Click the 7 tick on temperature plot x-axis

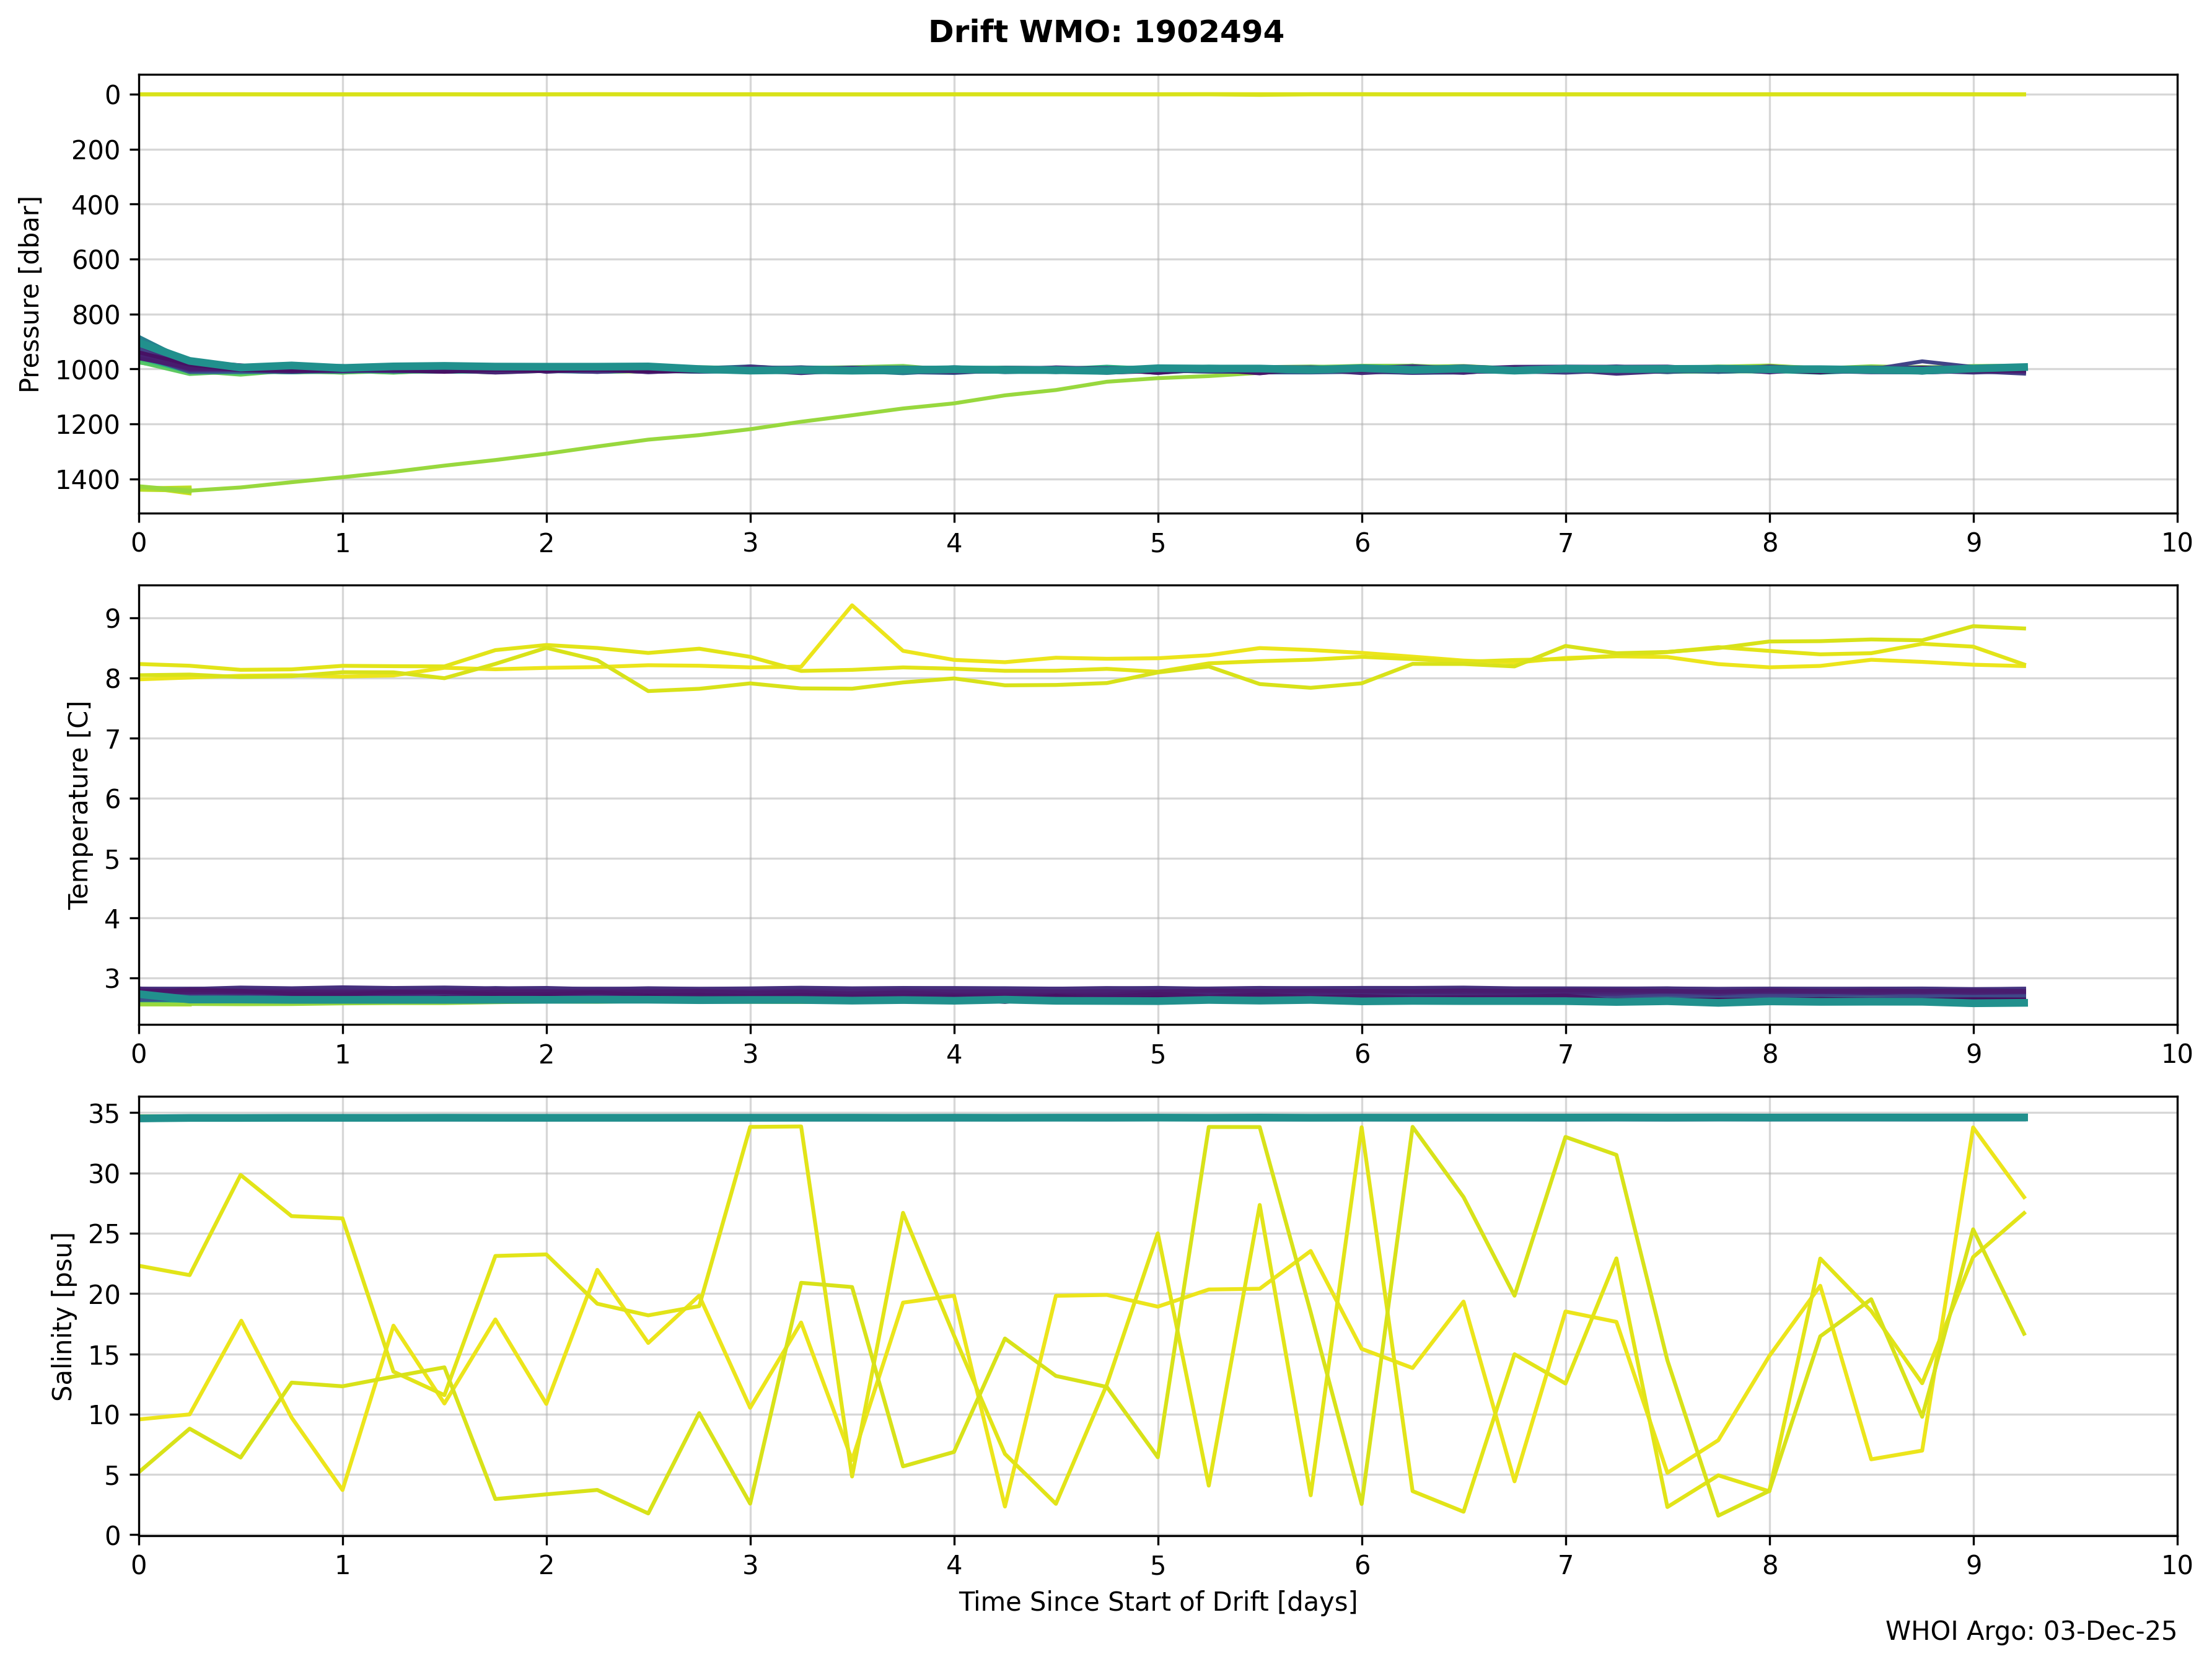pyautogui.click(x=1565, y=1054)
